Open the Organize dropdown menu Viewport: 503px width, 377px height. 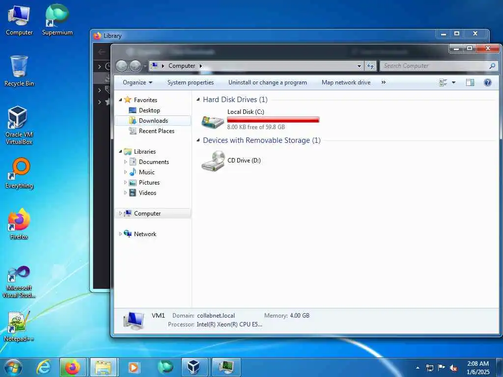click(x=138, y=82)
